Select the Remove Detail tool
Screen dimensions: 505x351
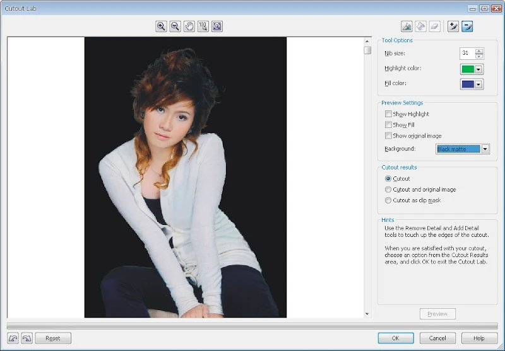click(467, 26)
